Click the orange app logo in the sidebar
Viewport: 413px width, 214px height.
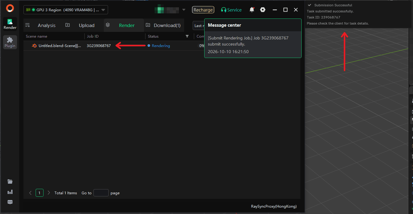tap(10, 8)
